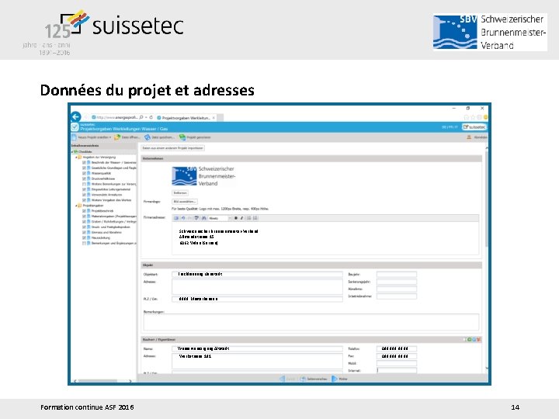Screen dimensions: 559x419
Task: Select 'Gesetzliche Grundlagen' tree item
Action: coord(113,168)
